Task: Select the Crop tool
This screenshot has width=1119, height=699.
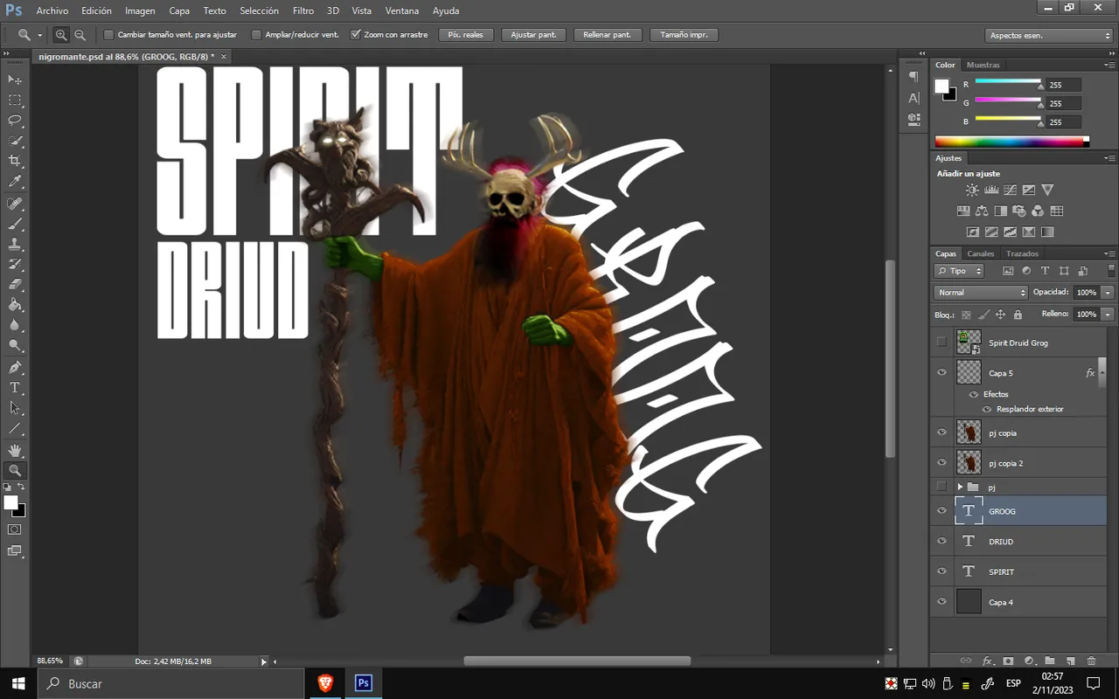Action: coord(15,162)
